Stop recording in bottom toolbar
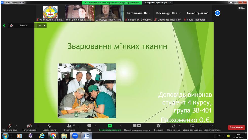248x140 pixels. pyautogui.click(x=139, y=126)
